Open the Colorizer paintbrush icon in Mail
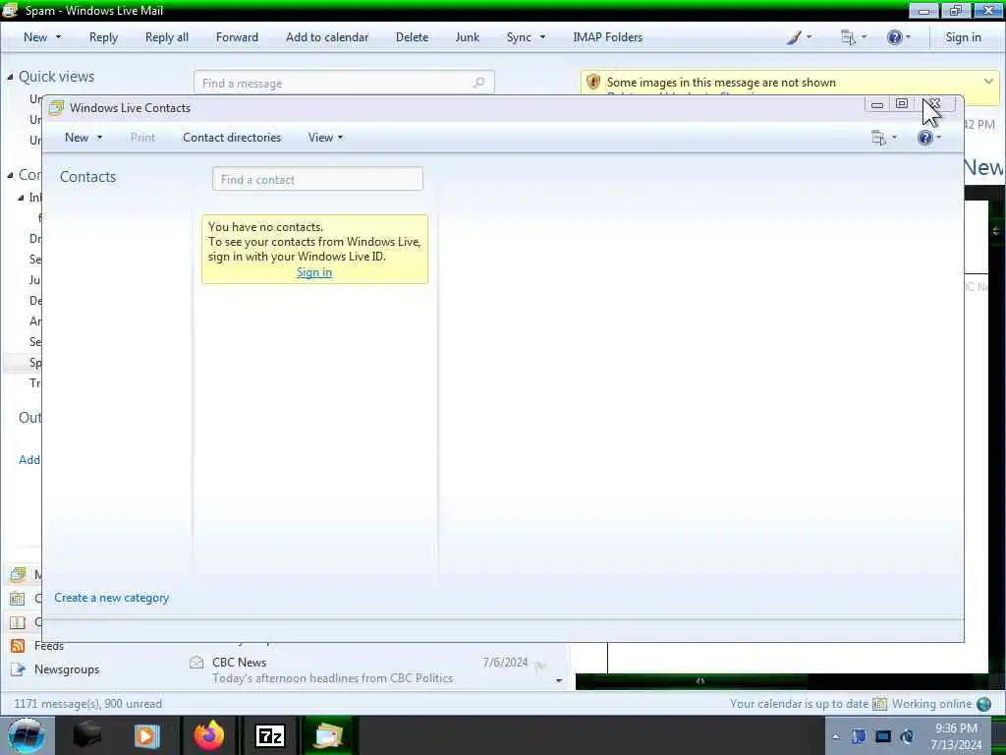The width and height of the screenshot is (1006, 755). click(794, 37)
